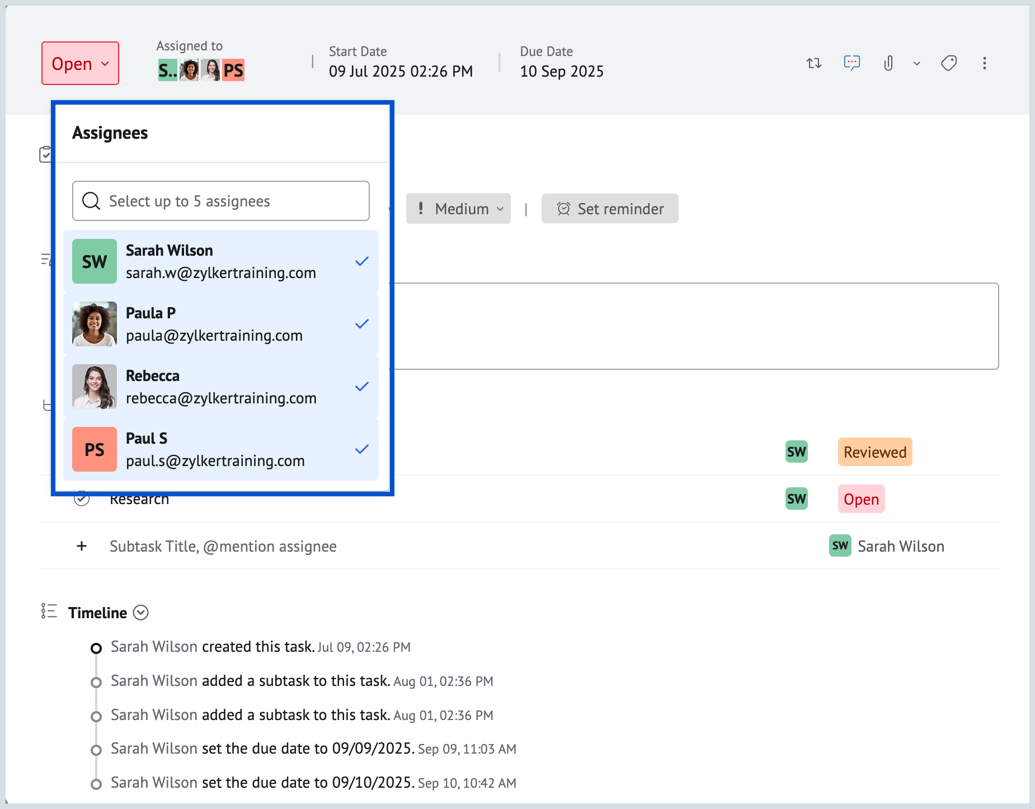Open the attachment dropdown chevron in the header
Viewport: 1035px width, 809px height.
(916, 63)
